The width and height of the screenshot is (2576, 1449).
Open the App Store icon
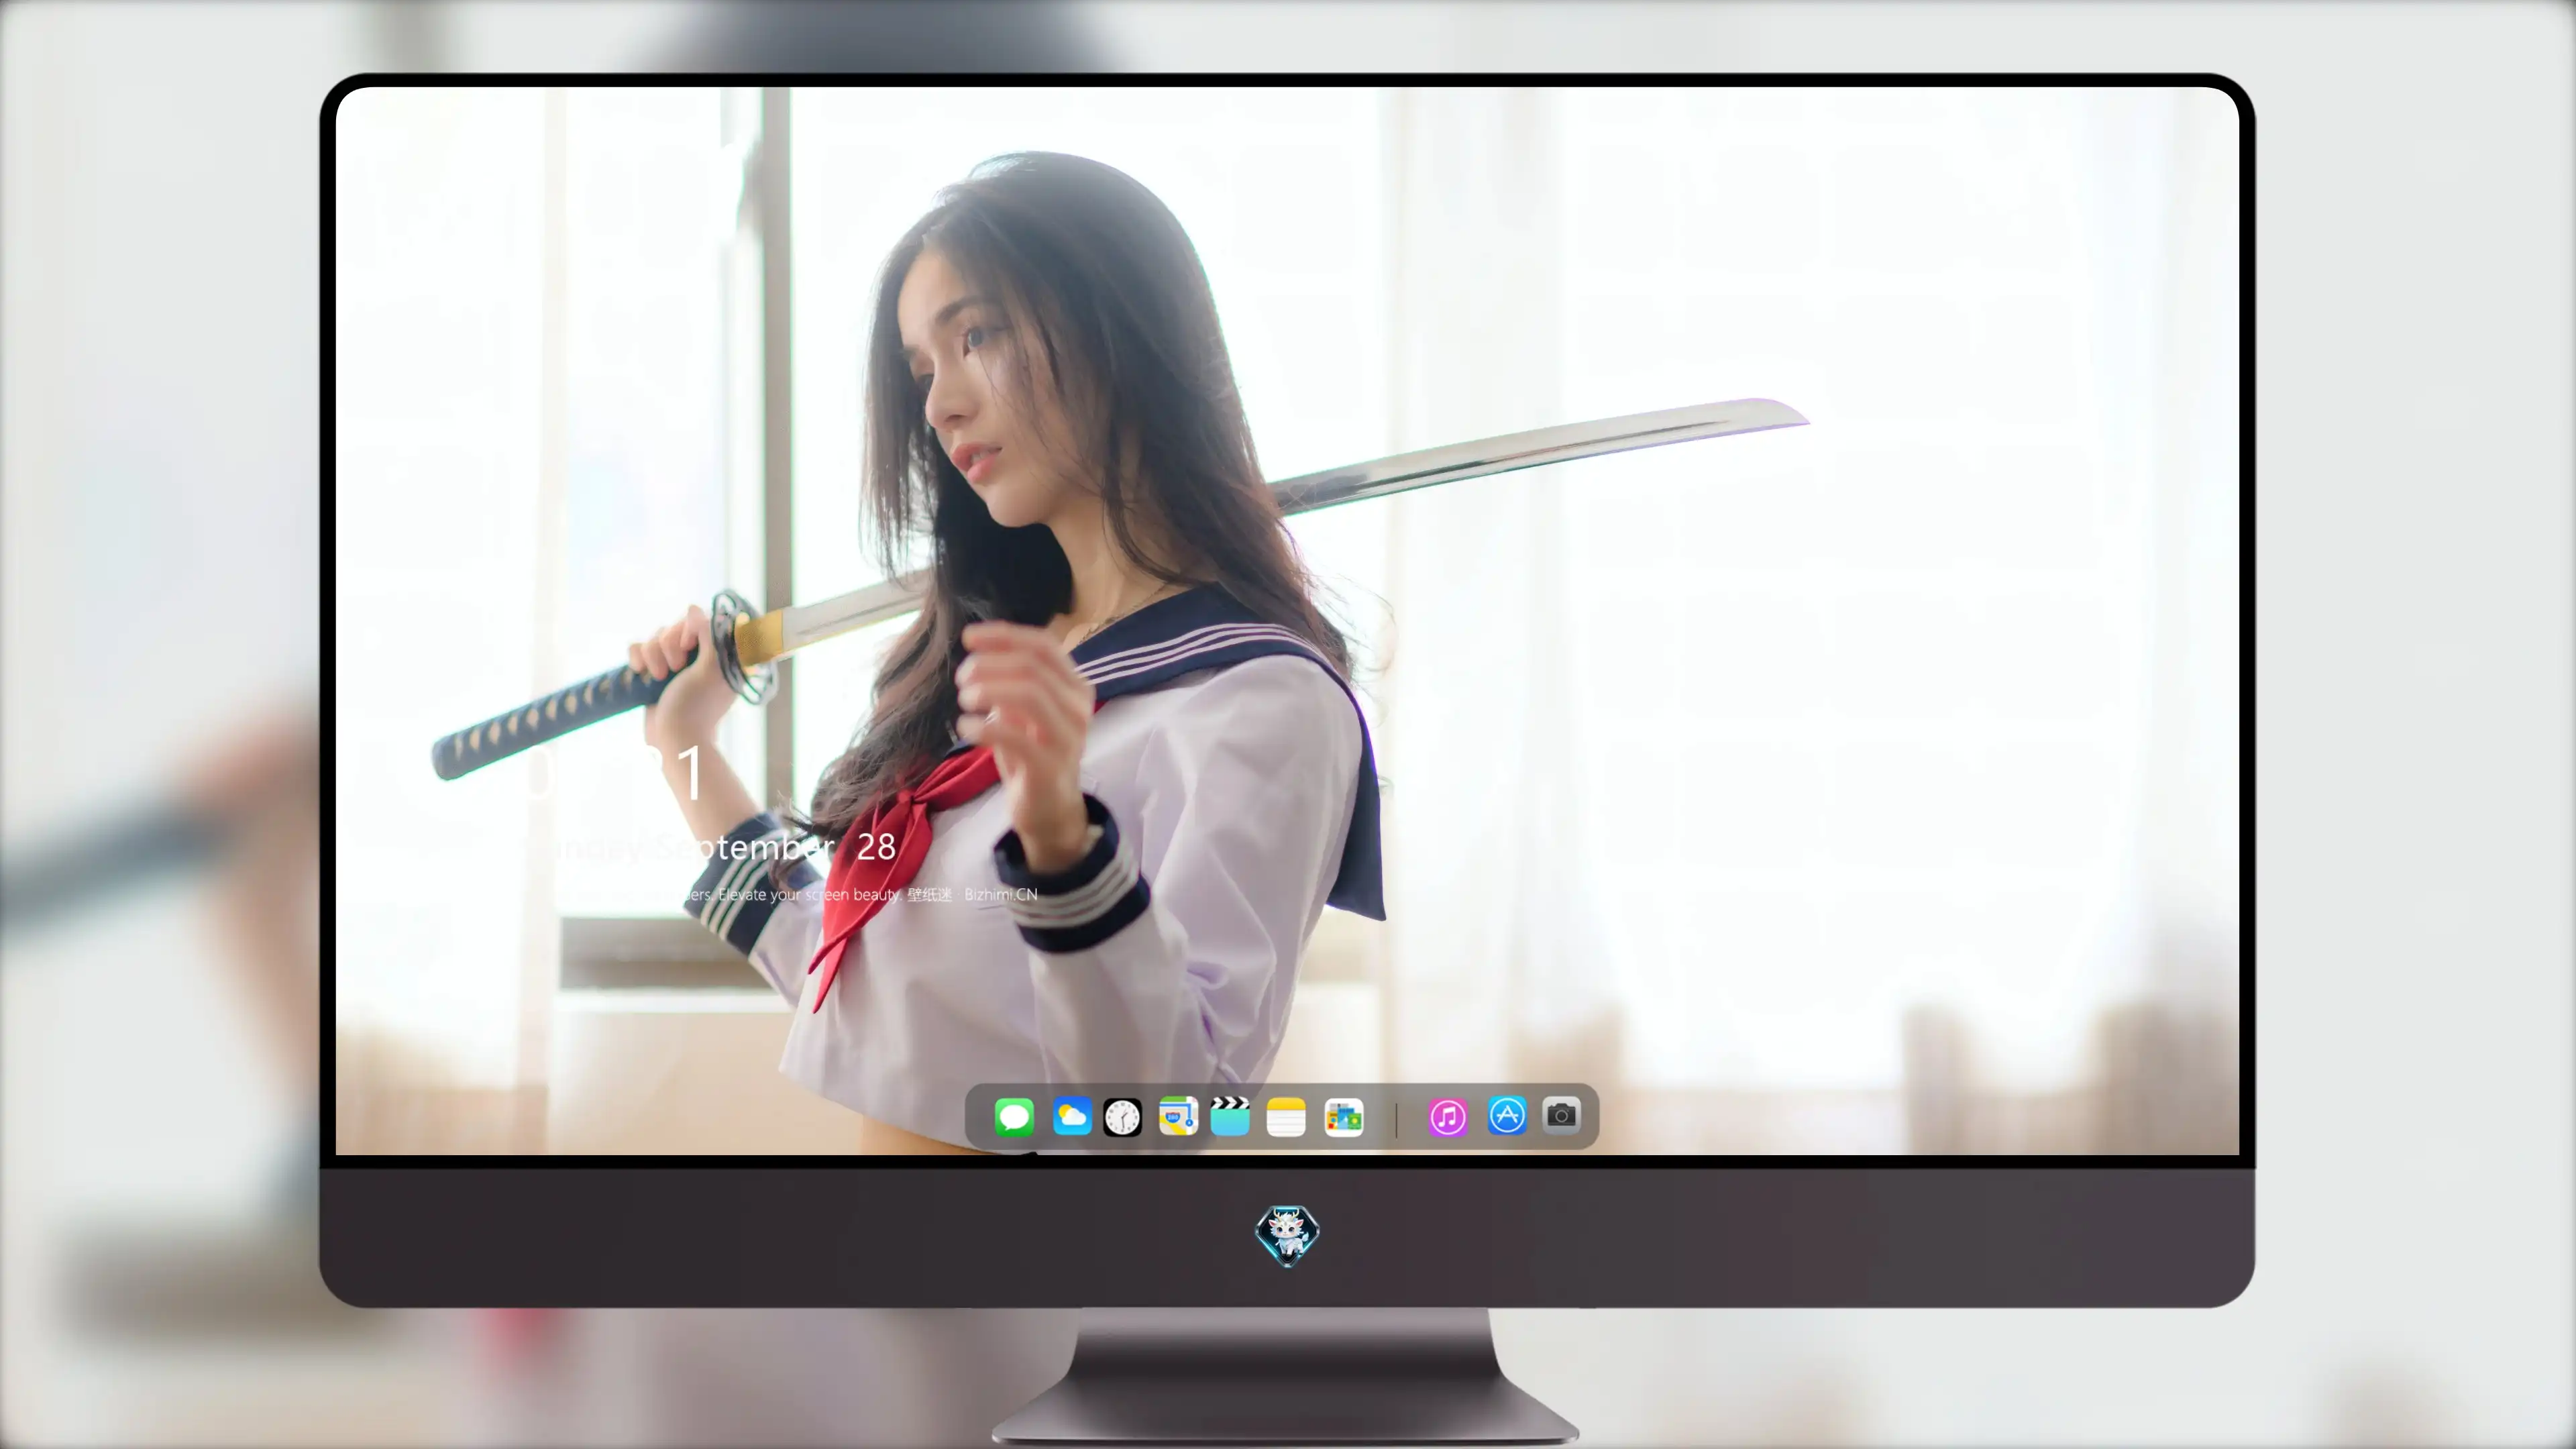1507,1115
